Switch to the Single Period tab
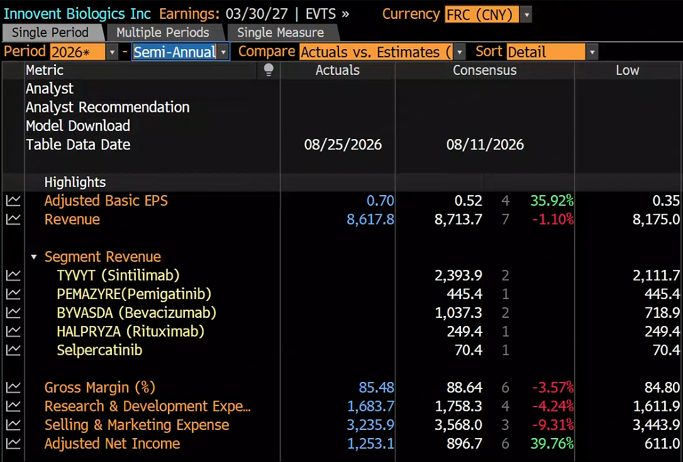The height and width of the screenshot is (462, 683). [50, 33]
